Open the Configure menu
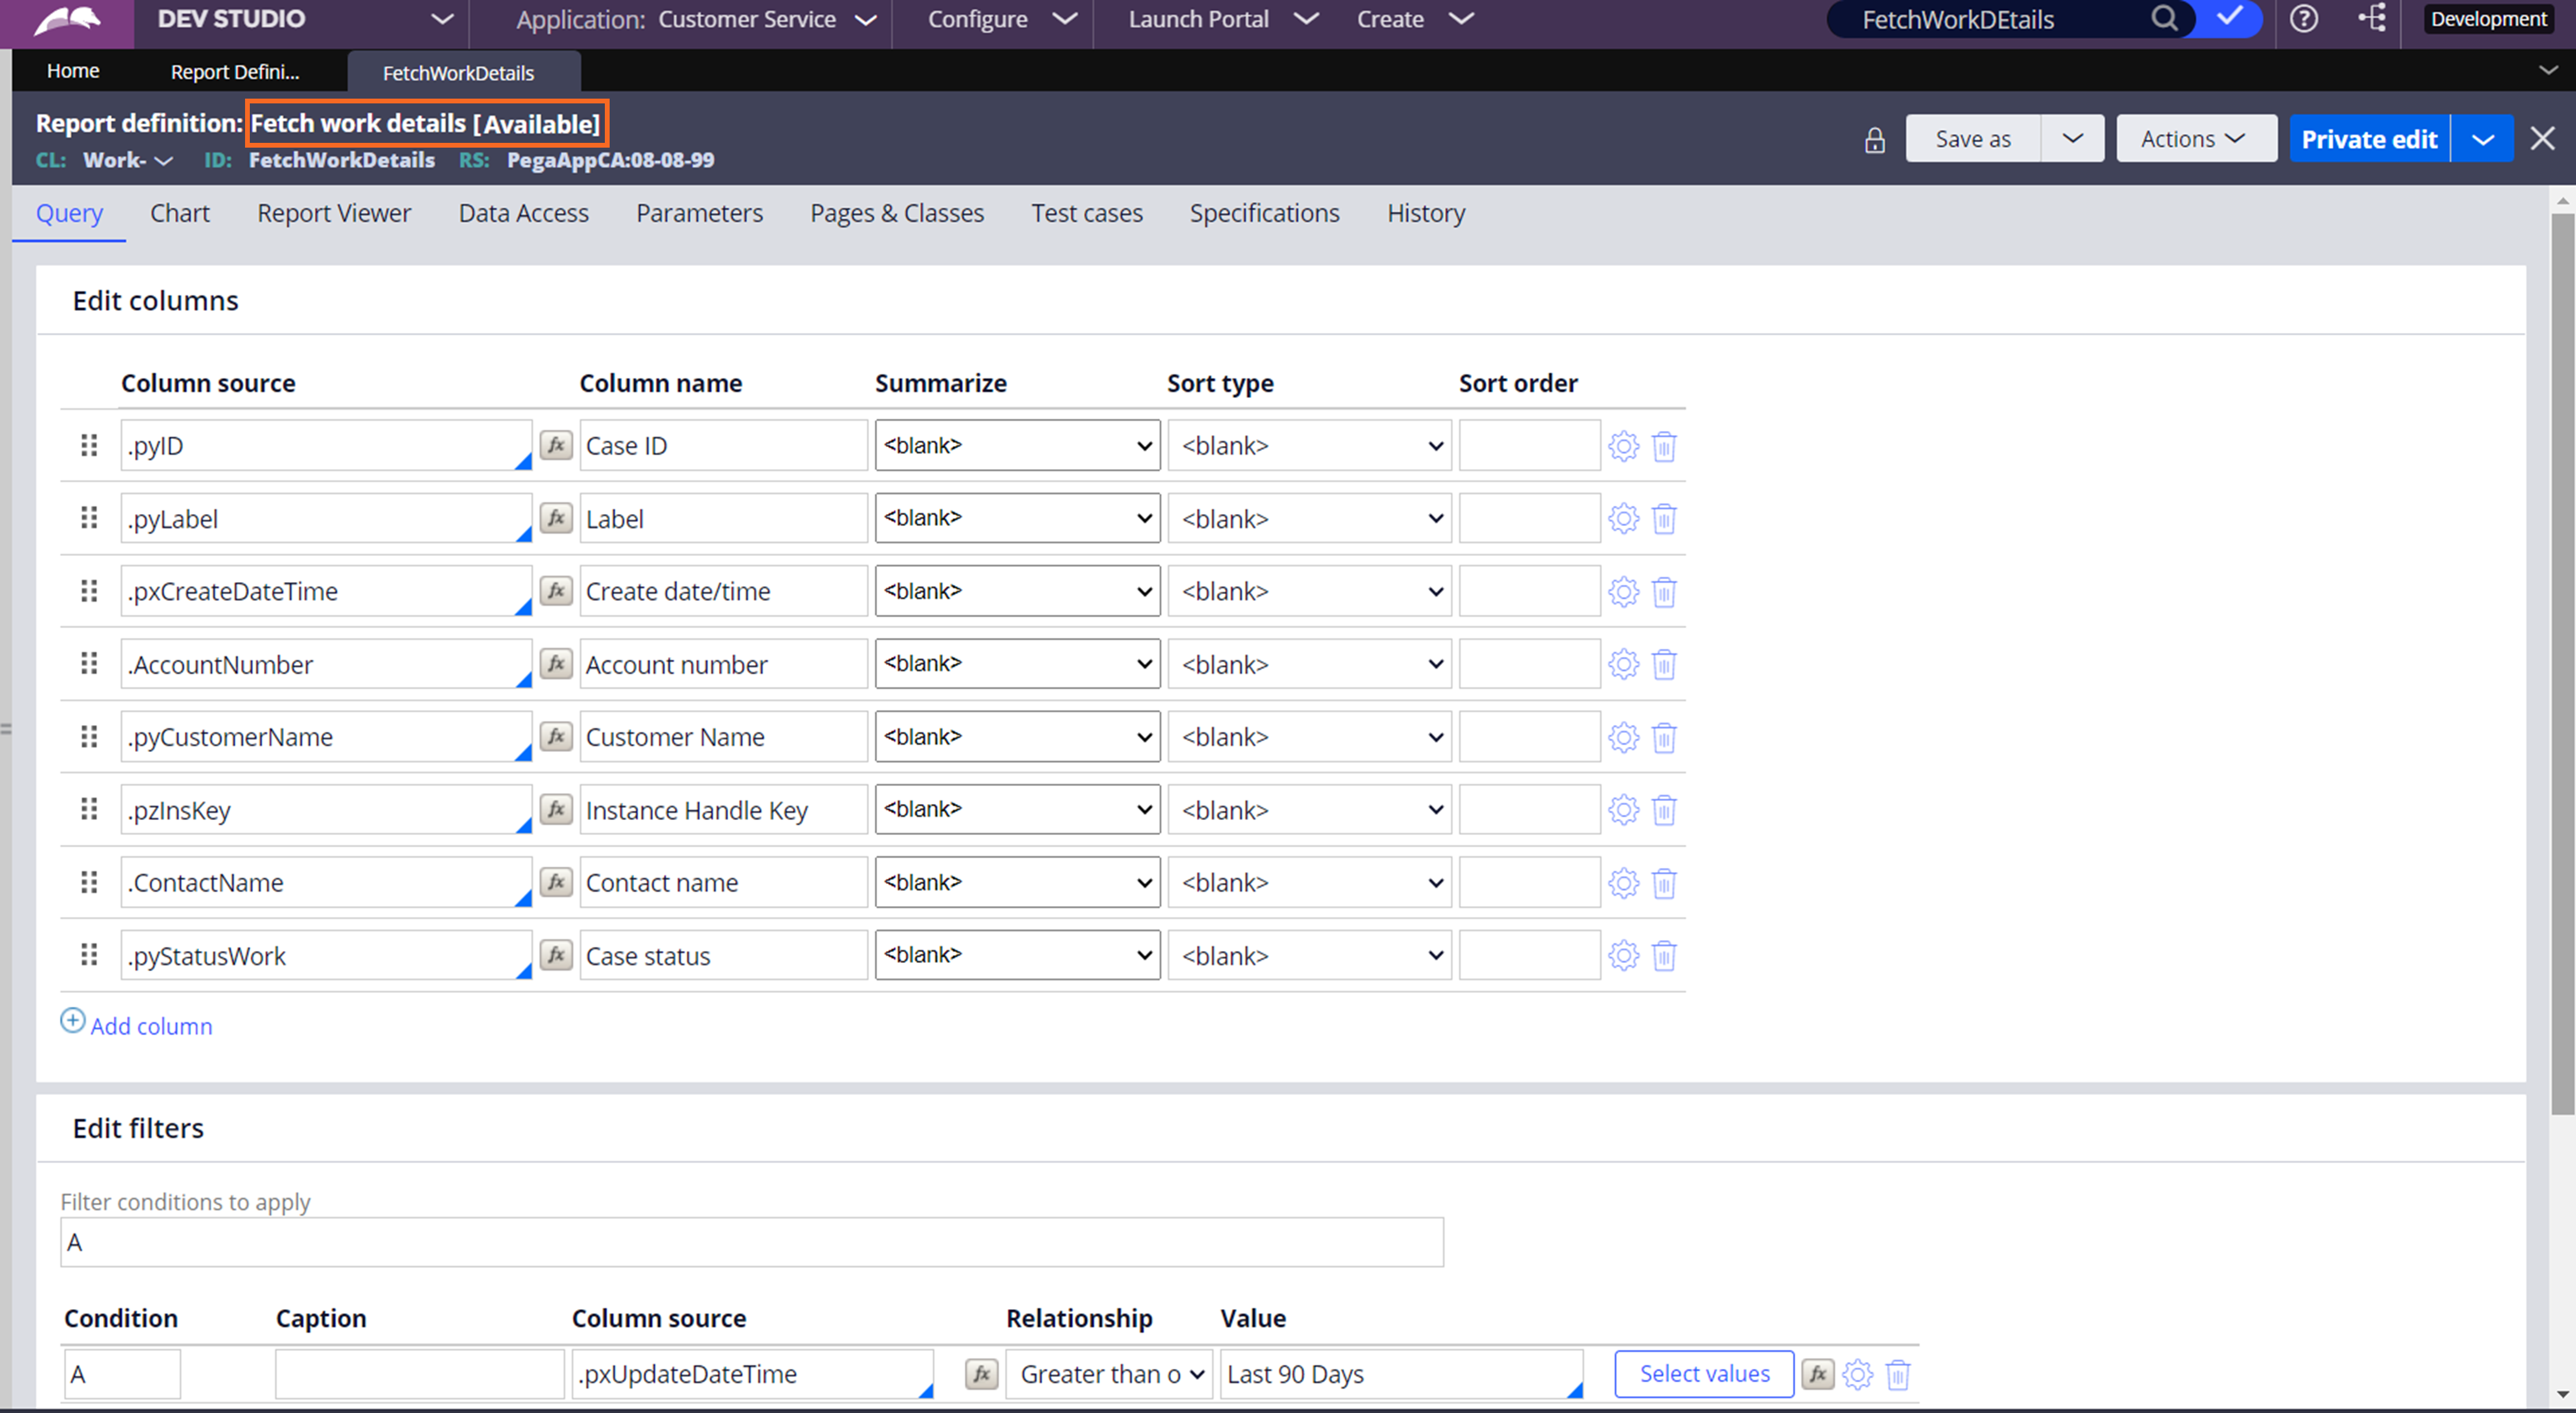Image resolution: width=2576 pixels, height=1413 pixels. click(1002, 20)
